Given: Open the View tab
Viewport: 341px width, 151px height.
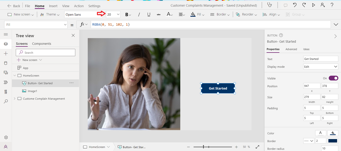Looking at the screenshot, I should [66, 6].
